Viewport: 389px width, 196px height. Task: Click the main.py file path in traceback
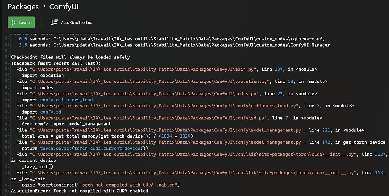coord(144,69)
